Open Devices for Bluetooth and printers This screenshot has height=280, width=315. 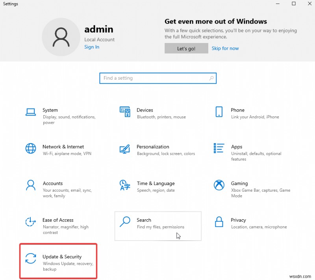tap(125, 112)
